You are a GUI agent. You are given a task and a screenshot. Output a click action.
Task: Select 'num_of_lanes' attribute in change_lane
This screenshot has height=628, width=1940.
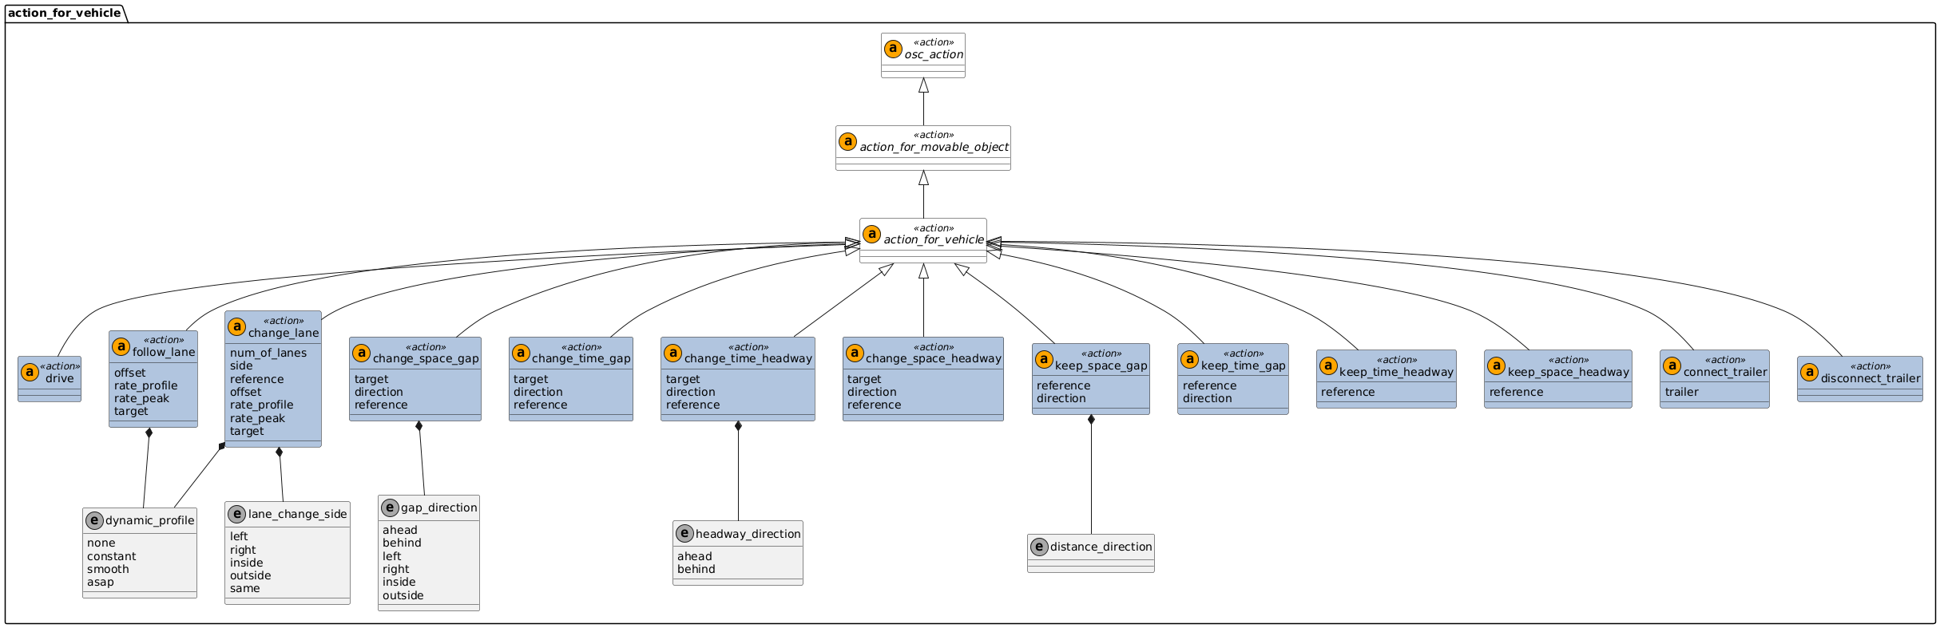coord(268,353)
